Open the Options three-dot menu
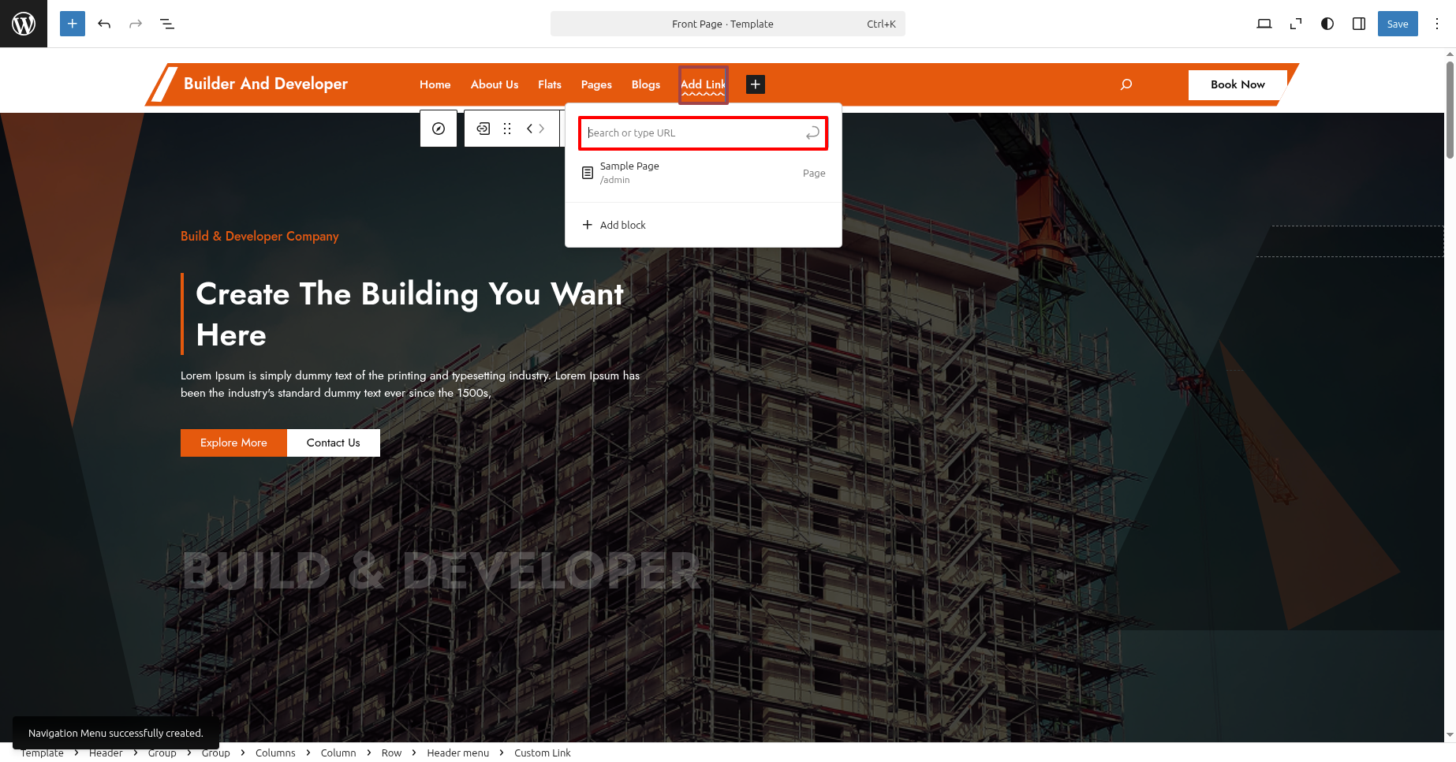Screen dimensions: 1456x762 [1437, 24]
